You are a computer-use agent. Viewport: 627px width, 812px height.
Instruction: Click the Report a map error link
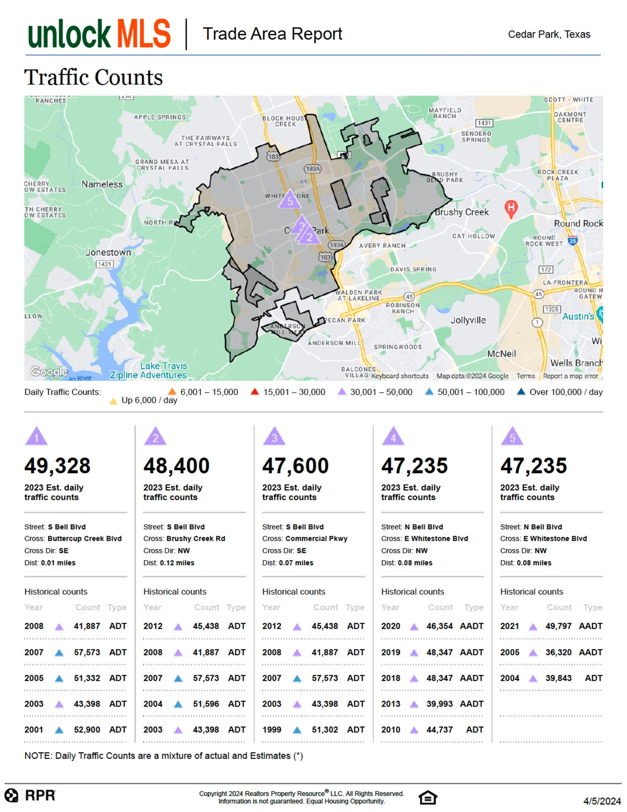570,376
